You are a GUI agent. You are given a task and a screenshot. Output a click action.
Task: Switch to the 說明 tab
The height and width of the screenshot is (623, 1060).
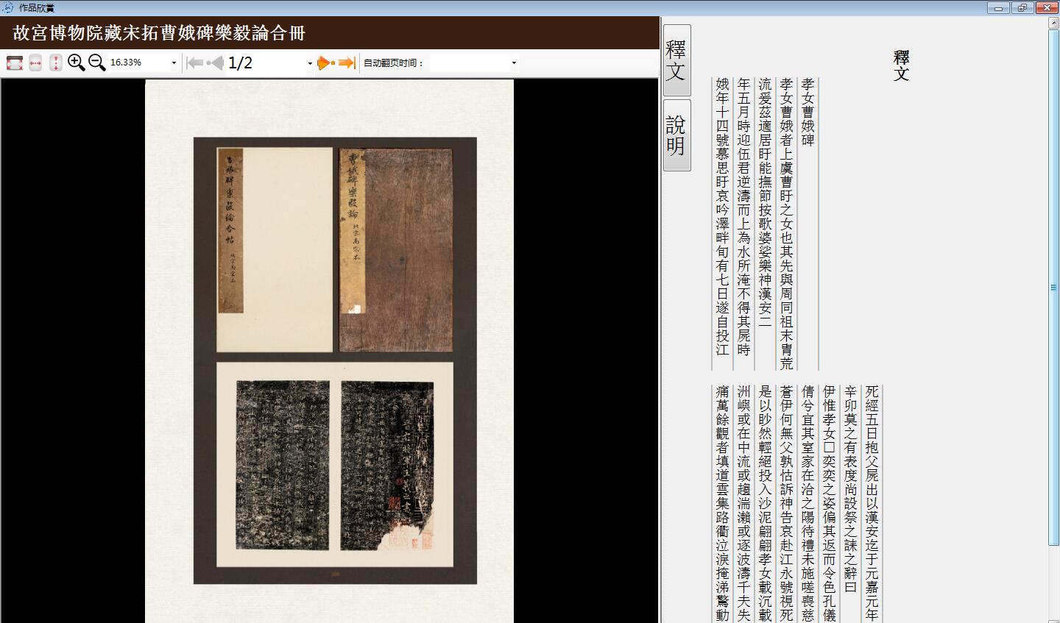(676, 135)
